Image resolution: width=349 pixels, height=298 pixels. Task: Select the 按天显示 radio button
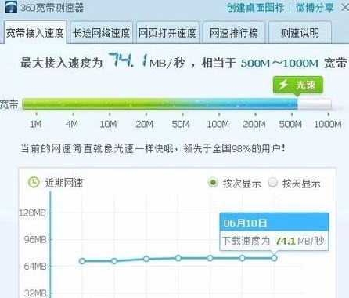coord(272,183)
